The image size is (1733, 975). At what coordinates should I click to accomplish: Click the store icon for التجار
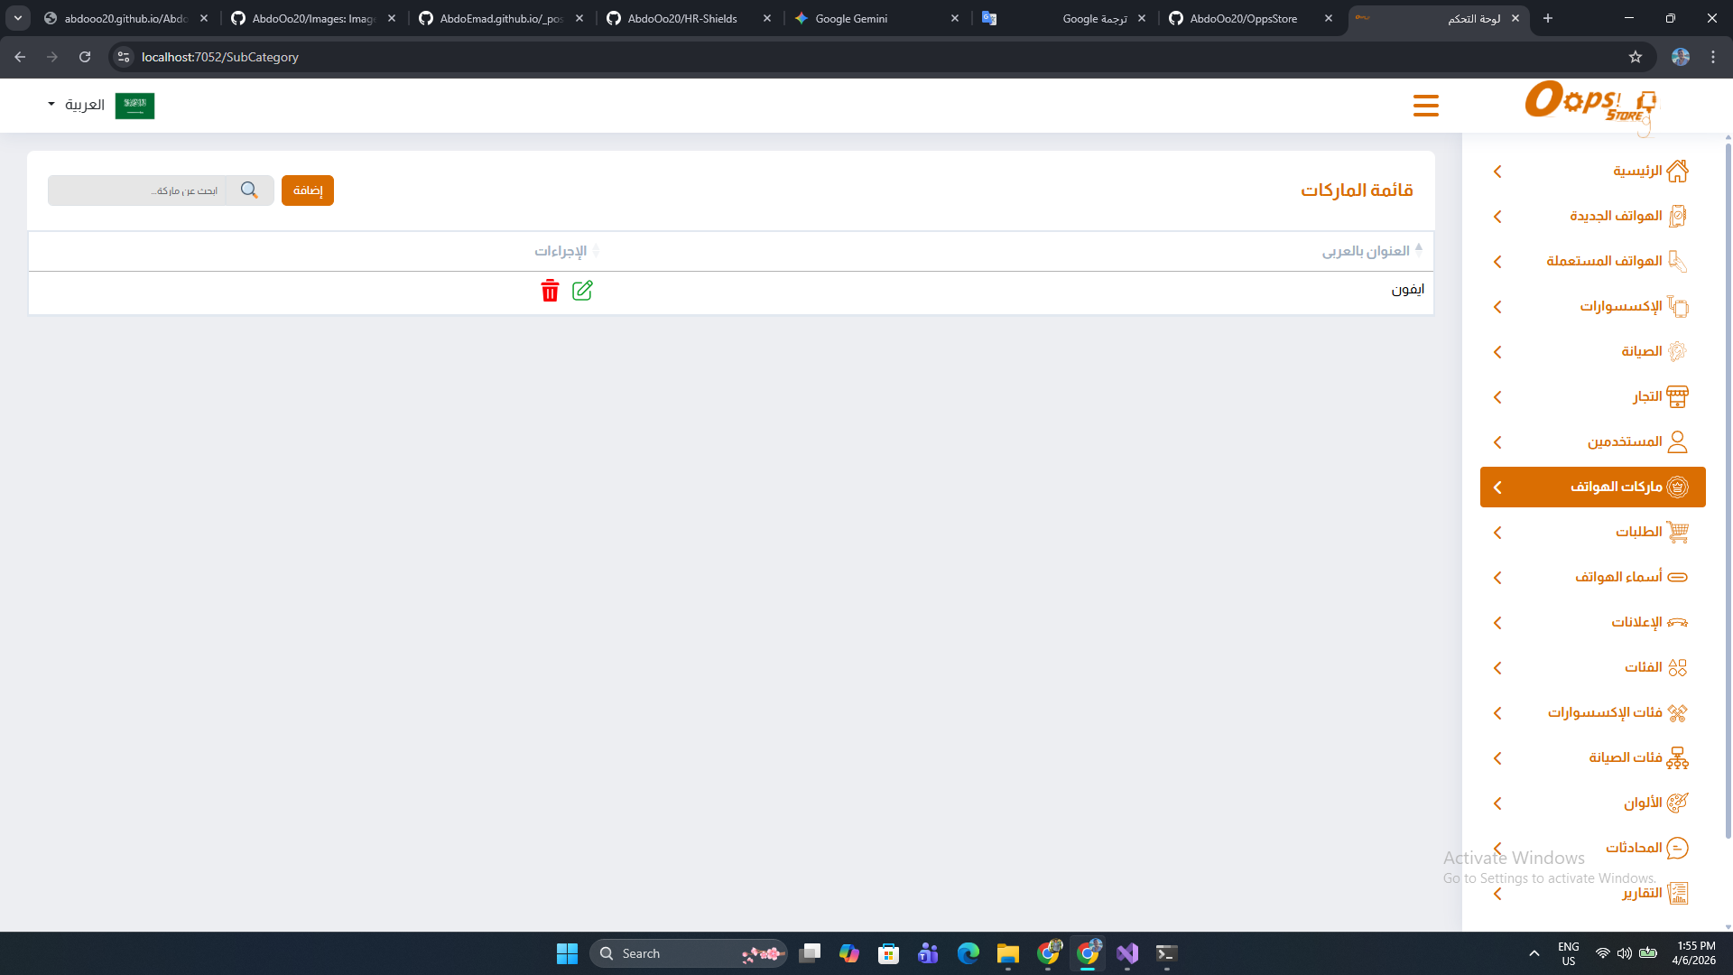coord(1677,396)
